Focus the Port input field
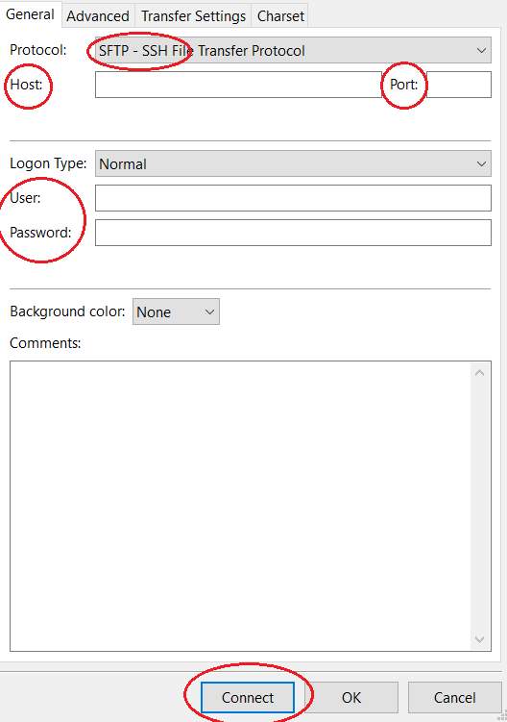Image resolution: width=507 pixels, height=722 pixels. 459,85
